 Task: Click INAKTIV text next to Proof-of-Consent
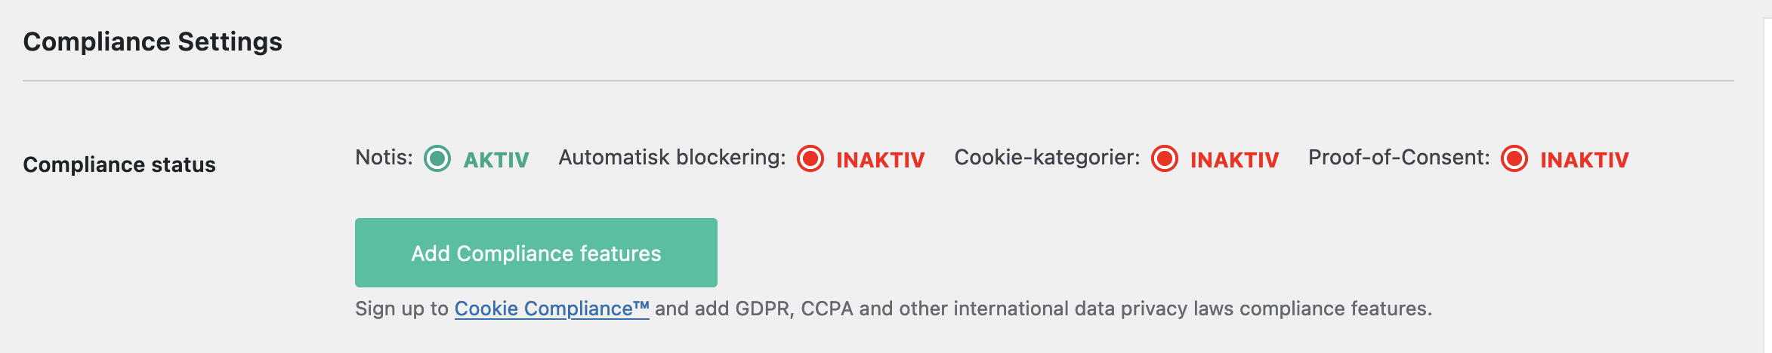(x=1584, y=160)
